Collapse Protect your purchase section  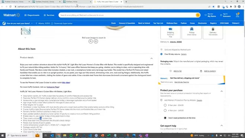coord(222,91)
